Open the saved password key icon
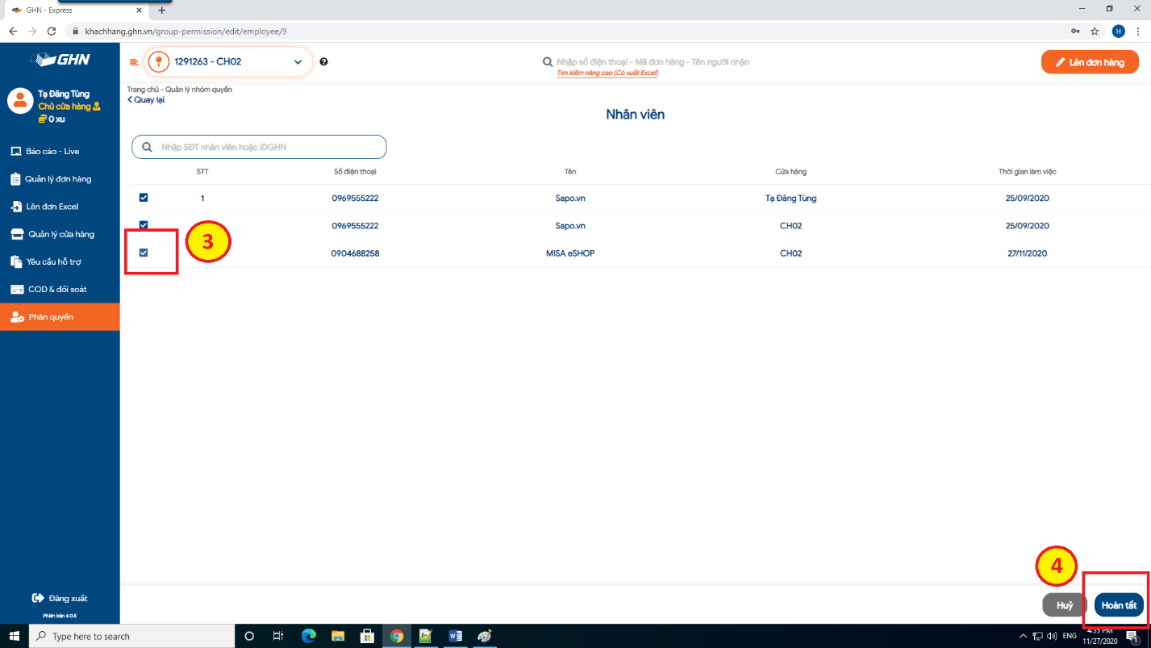Image resolution: width=1151 pixels, height=648 pixels. click(x=1075, y=31)
